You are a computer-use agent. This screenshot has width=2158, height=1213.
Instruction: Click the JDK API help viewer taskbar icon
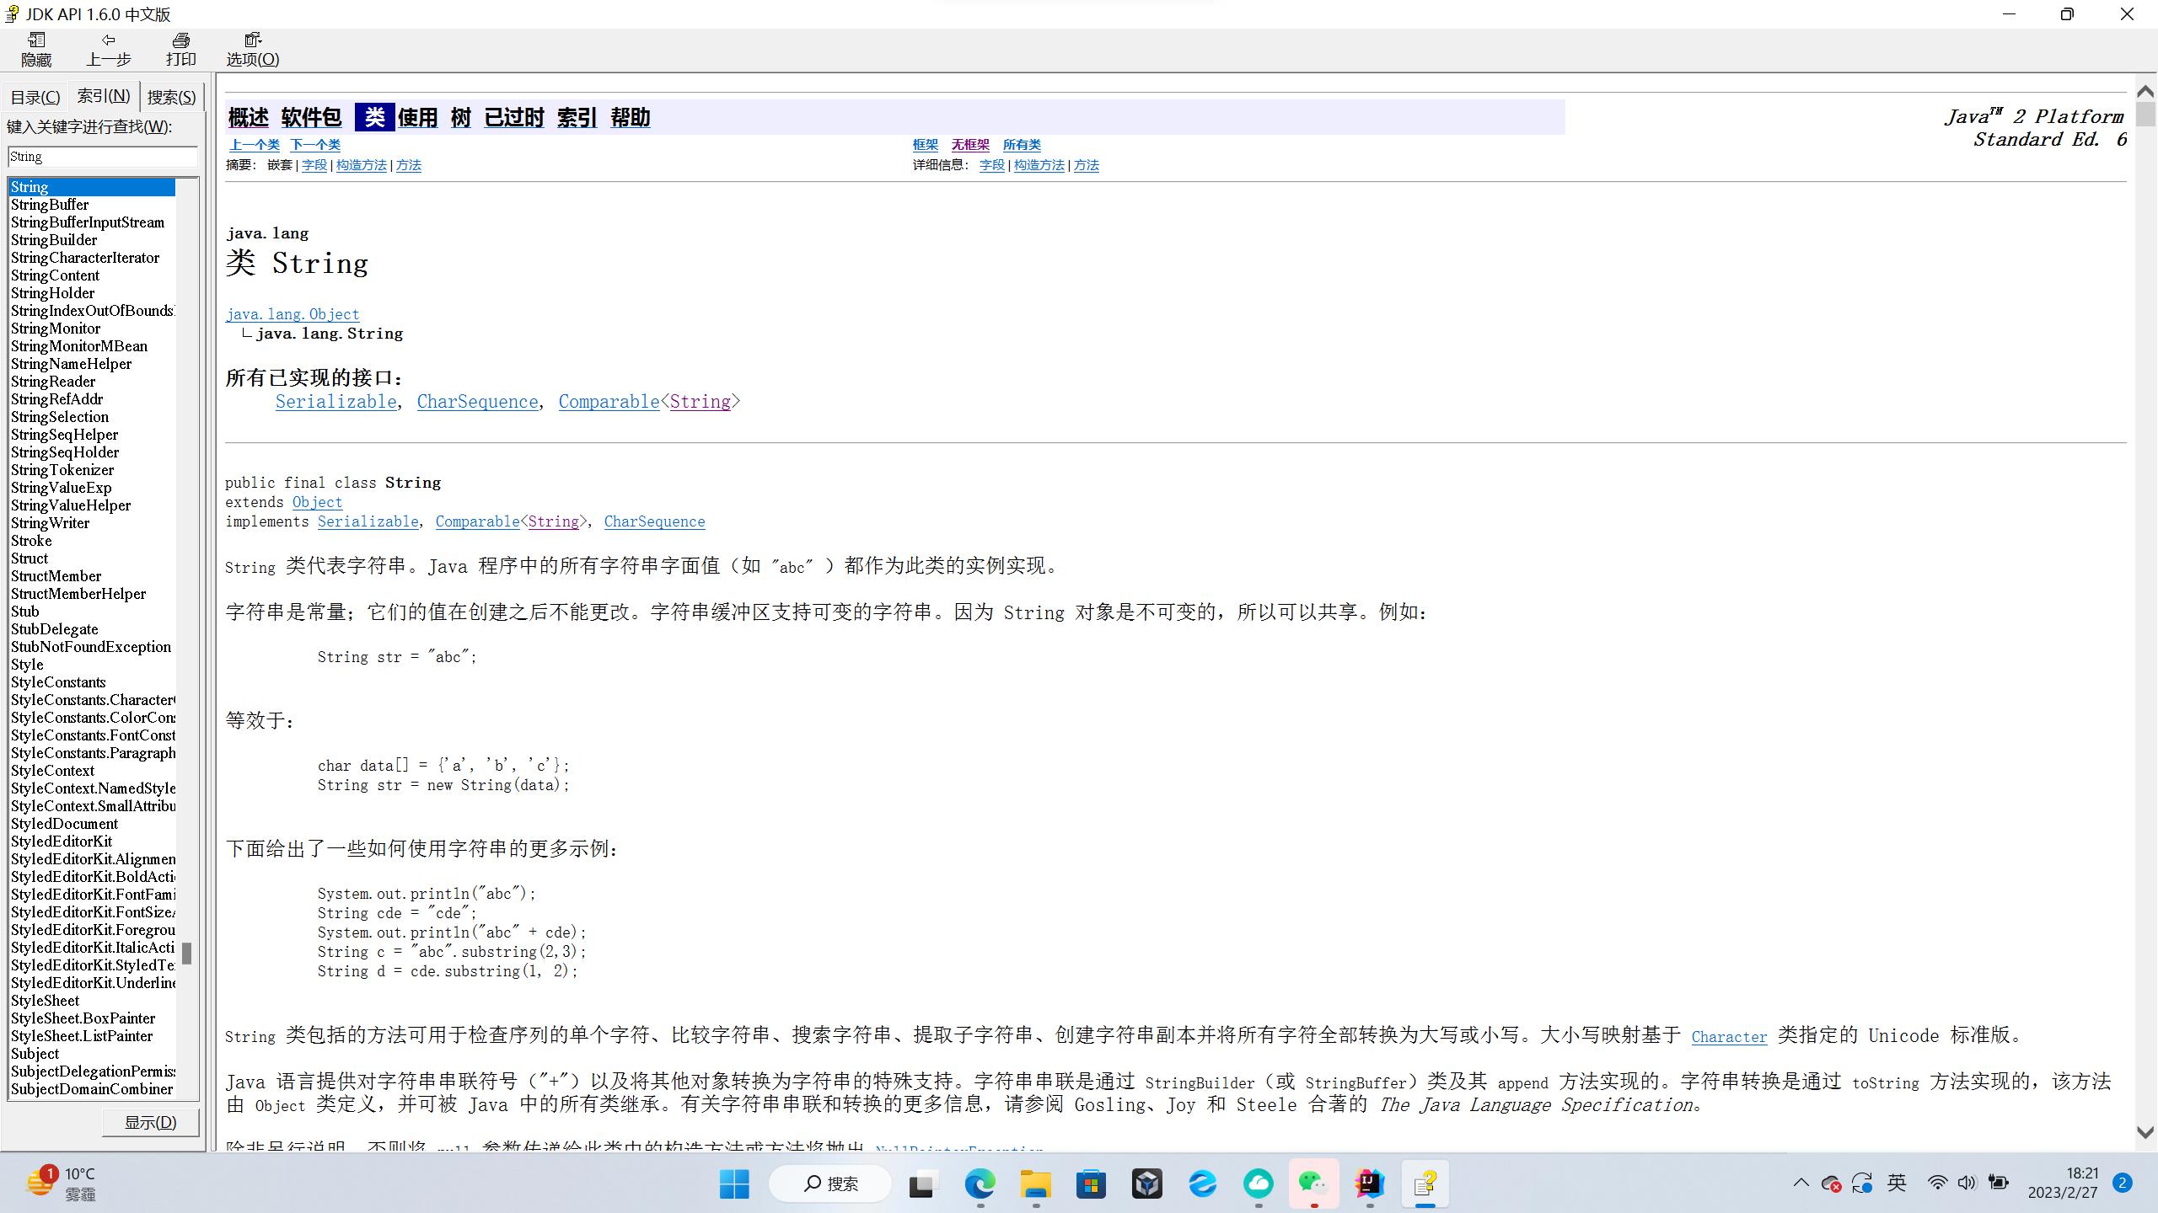(x=1425, y=1184)
